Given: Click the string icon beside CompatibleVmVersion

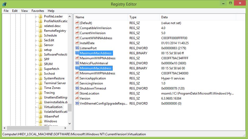Looking at the screenshot, I should pos(77,28).
